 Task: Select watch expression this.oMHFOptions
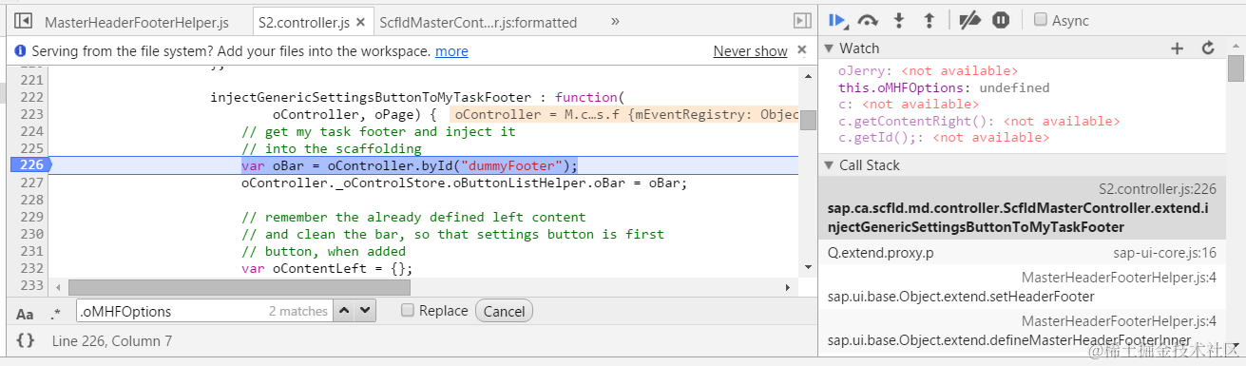[x=943, y=87]
